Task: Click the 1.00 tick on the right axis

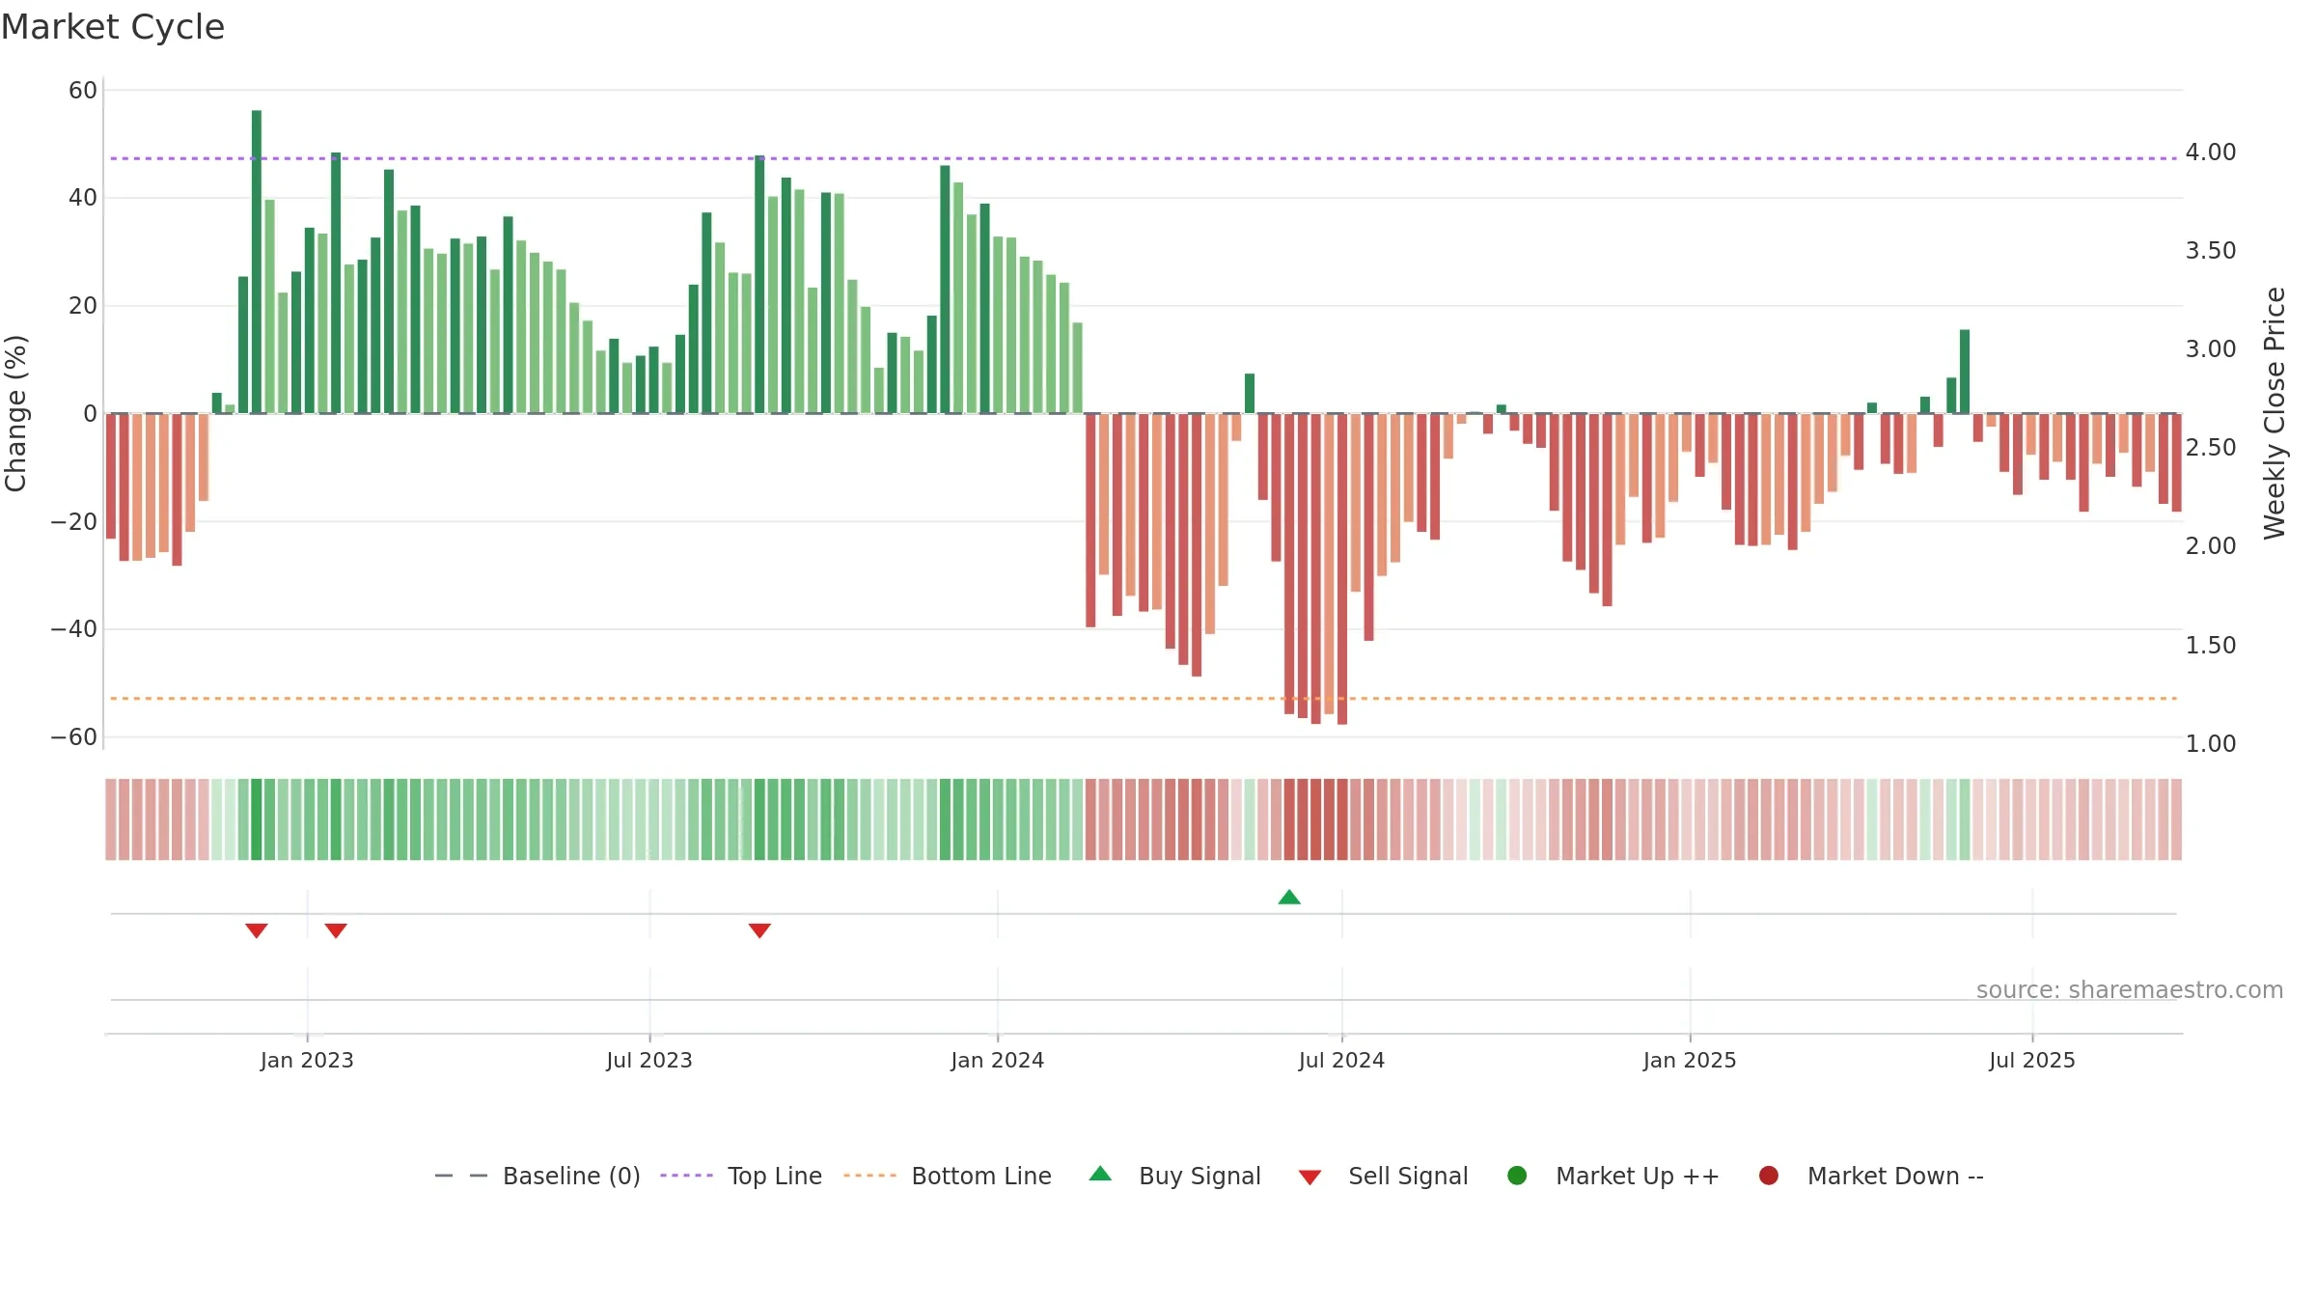Action: pos(2211,744)
